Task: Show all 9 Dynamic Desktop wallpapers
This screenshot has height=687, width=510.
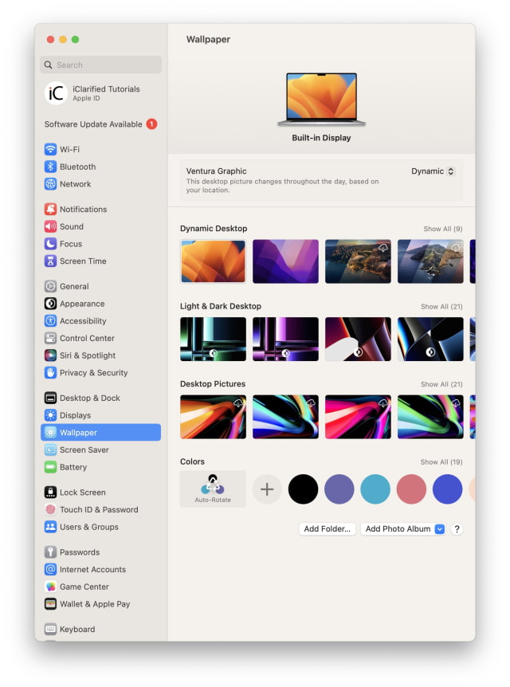Action: (442, 229)
